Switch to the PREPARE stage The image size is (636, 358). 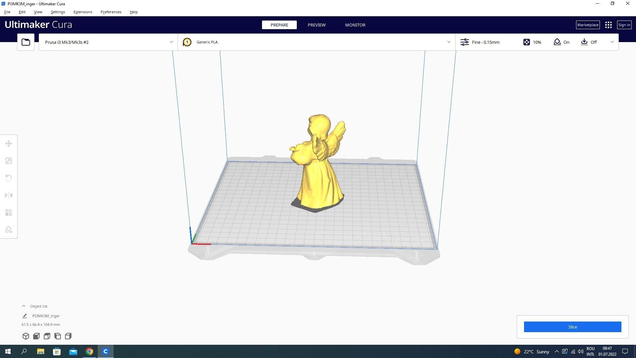tap(279, 25)
